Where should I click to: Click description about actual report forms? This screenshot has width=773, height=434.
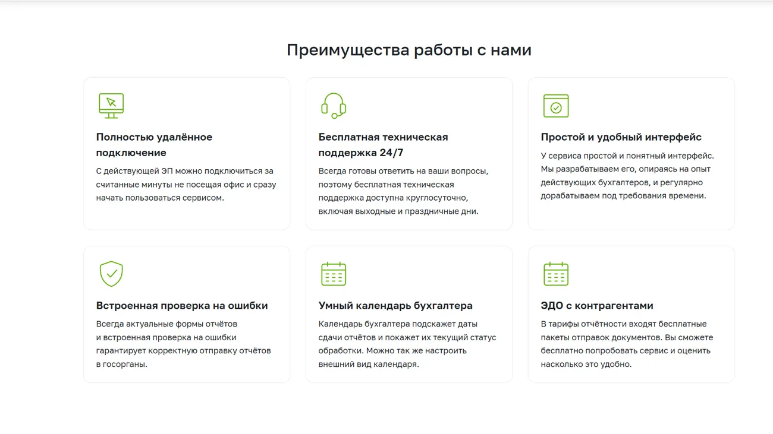(183, 344)
